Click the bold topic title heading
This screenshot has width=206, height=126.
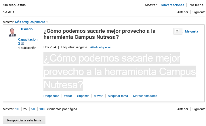click(x=99, y=34)
